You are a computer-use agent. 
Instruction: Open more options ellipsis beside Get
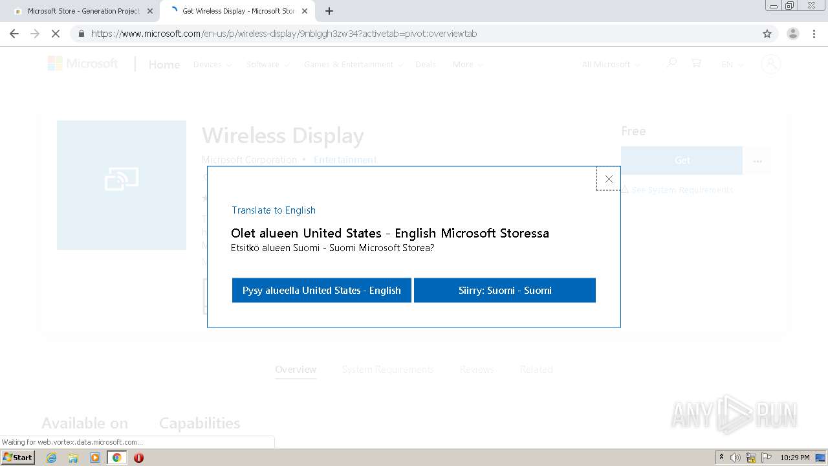tap(757, 161)
